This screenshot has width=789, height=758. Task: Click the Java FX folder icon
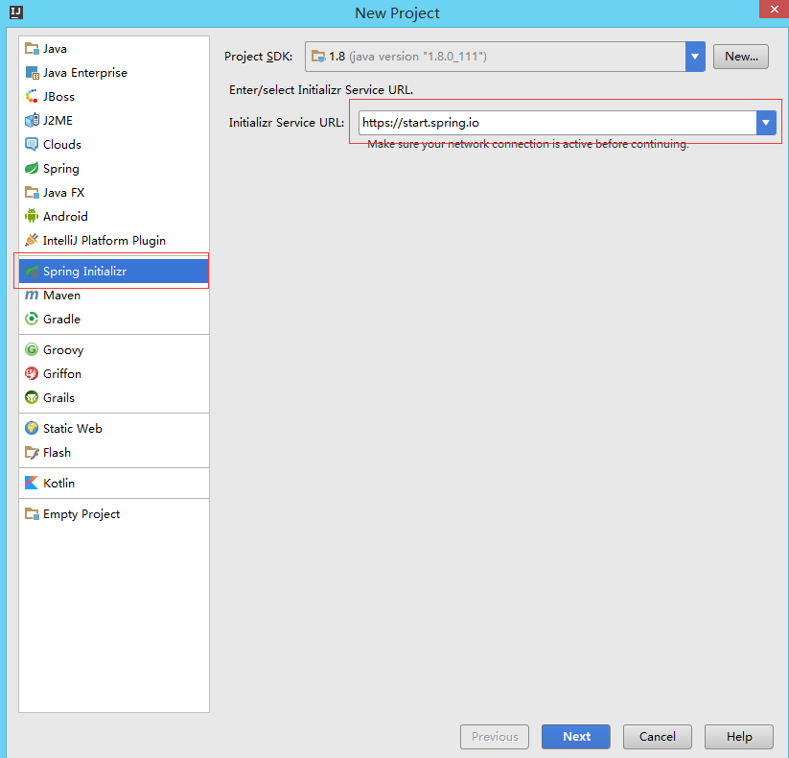(x=32, y=193)
